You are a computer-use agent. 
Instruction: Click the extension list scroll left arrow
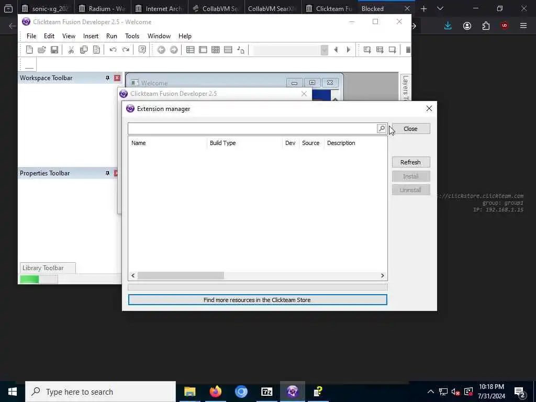133,275
